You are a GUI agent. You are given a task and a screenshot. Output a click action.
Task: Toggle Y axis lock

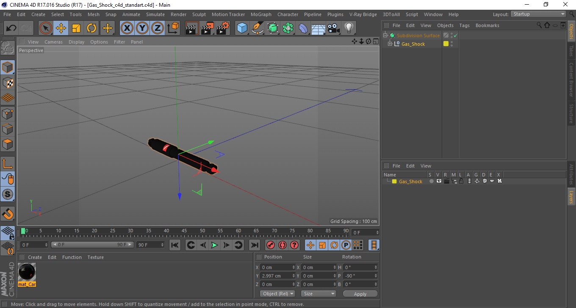click(x=142, y=28)
